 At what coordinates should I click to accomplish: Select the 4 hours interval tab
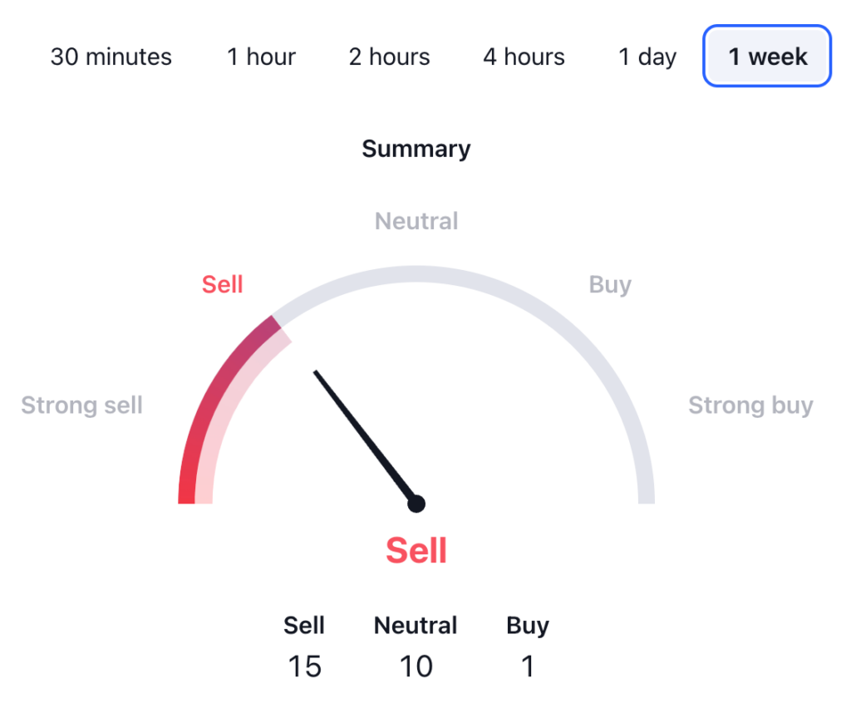click(524, 57)
